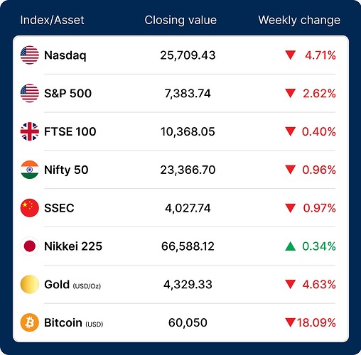This screenshot has width=361, height=355.
Task: Click the red down arrow in Nasdaq row
Action: pos(291,55)
